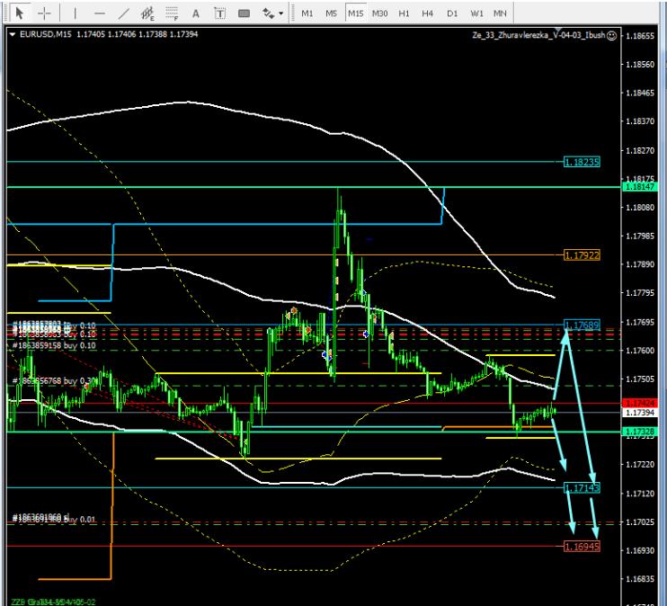Click the 1.17424 red price tag
Screen dimensions: 667x606
point(640,403)
